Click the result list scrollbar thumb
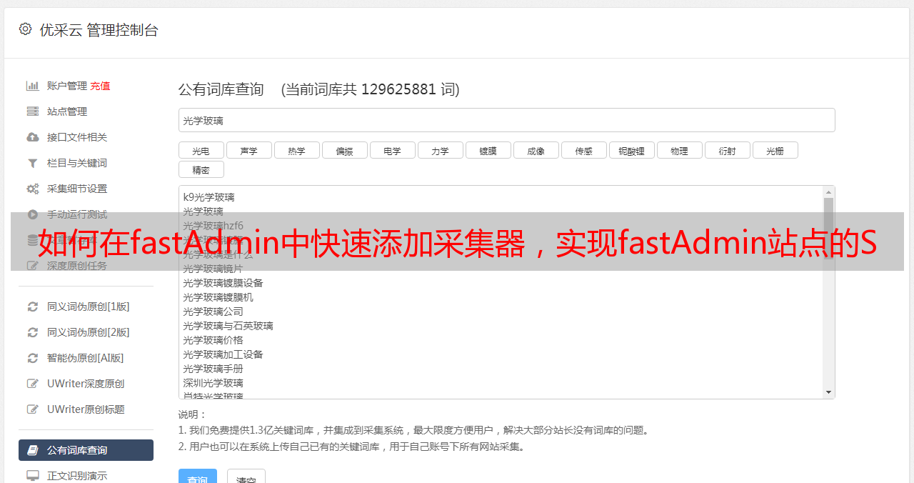Image resolution: width=914 pixels, height=483 pixels. tap(828, 229)
